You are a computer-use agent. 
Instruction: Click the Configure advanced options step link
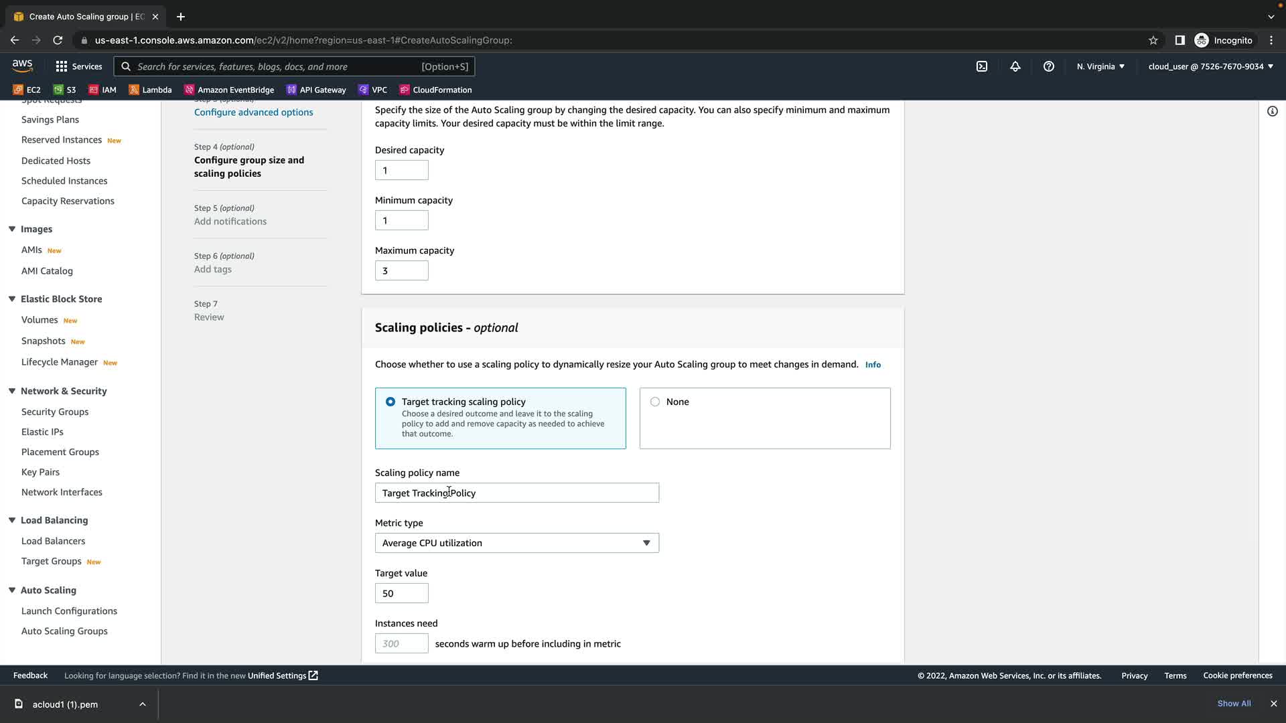[x=253, y=112]
